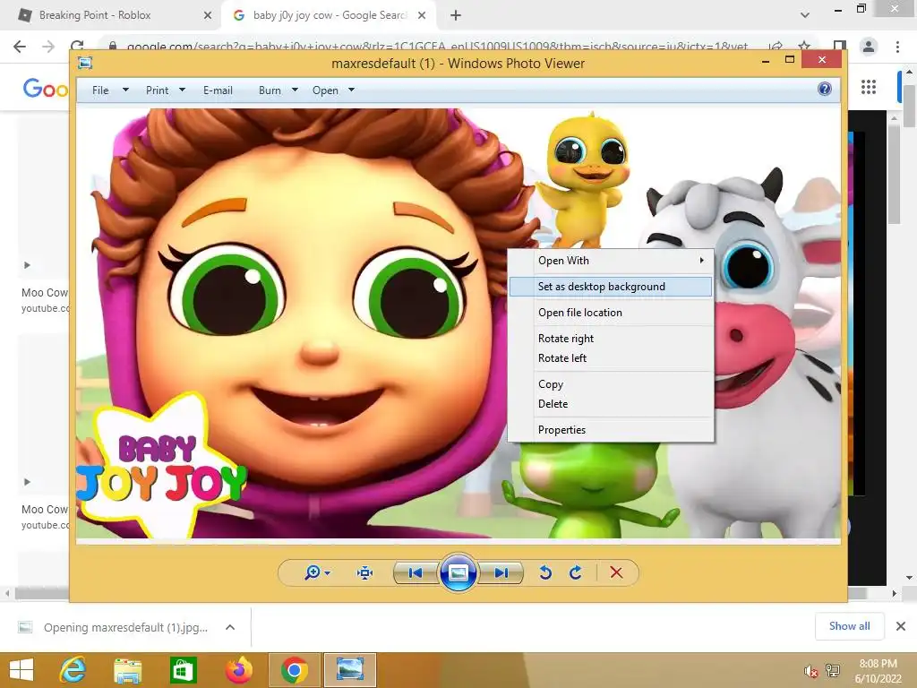This screenshot has width=917, height=688.
Task: Switch to Chrome on the taskbar
Action: coord(294,670)
